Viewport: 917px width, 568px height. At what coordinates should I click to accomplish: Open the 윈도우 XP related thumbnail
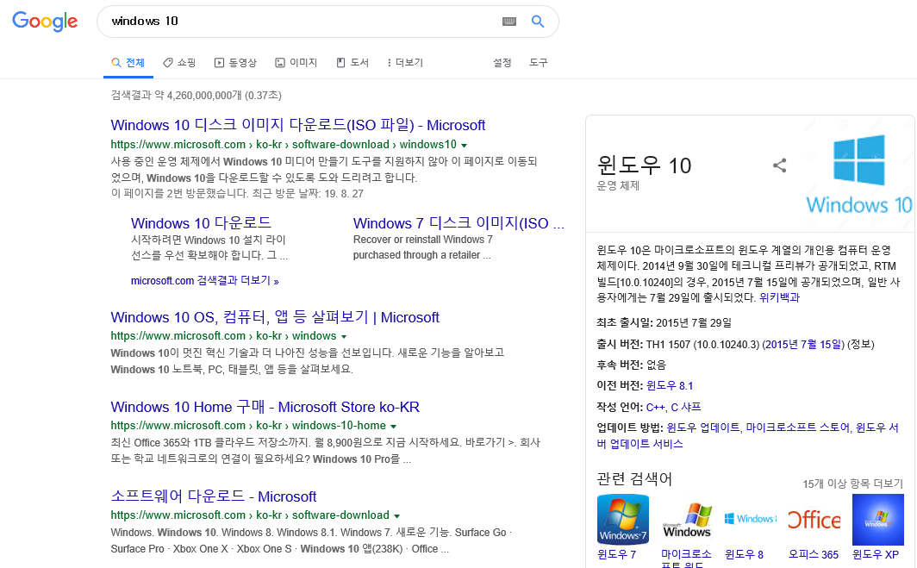tap(878, 520)
